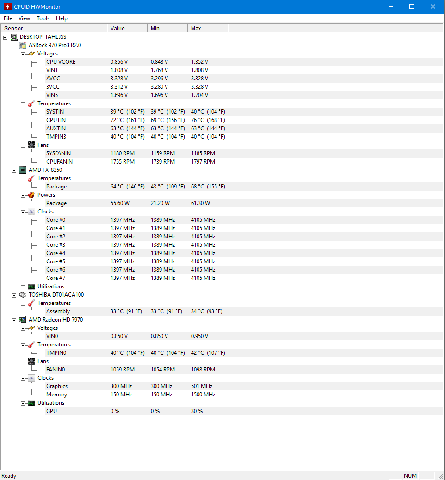Click the Radeon Temperatures thermometer icon
Screen dimensions: 445x480
[x=31, y=345]
